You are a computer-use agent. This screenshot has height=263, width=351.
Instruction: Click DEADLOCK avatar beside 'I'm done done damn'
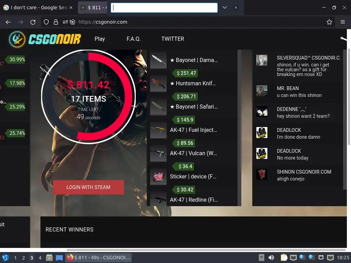[x=262, y=133]
